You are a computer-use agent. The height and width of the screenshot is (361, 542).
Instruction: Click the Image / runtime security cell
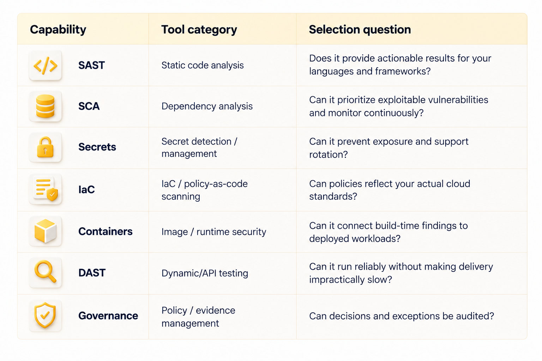pyautogui.click(x=214, y=232)
